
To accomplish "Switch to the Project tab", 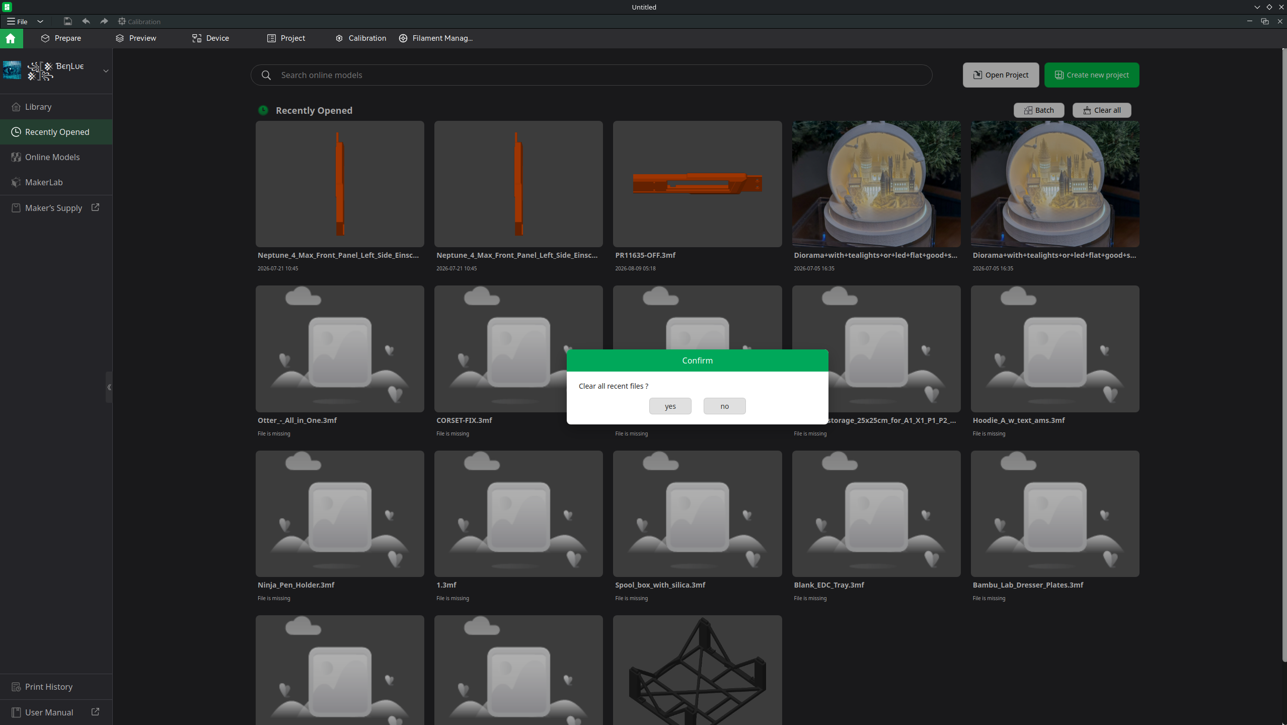I will 286,38.
